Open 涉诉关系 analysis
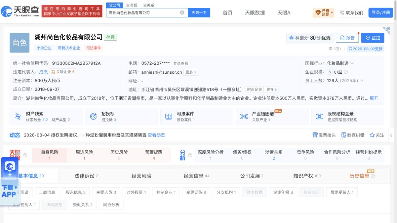Viewport: 397px width, 223px height. 274,155
